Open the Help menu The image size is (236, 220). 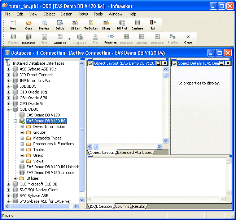point(132,14)
